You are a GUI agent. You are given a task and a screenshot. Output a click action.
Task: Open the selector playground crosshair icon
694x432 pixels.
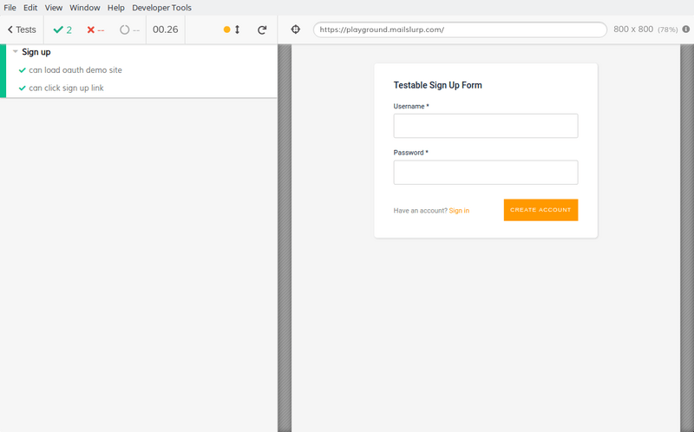296,29
